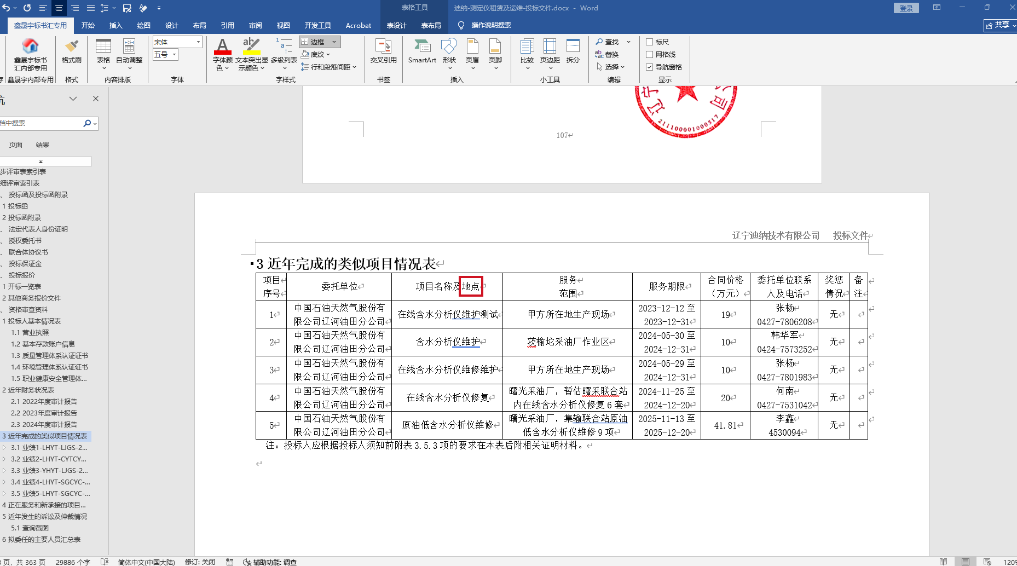Screen dimensions: 1017x566
Task: Click the ribbon display options icon
Action: [937, 8]
